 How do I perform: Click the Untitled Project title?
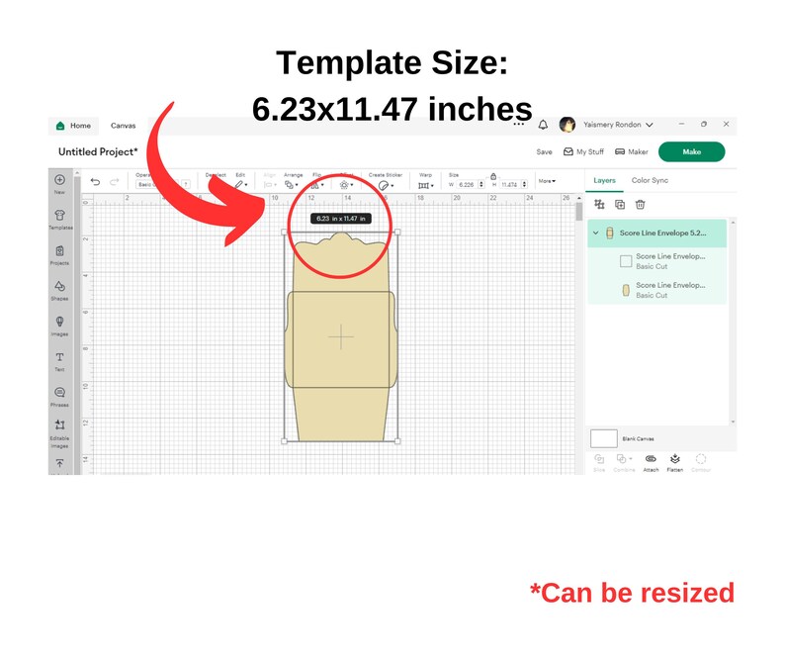click(98, 151)
